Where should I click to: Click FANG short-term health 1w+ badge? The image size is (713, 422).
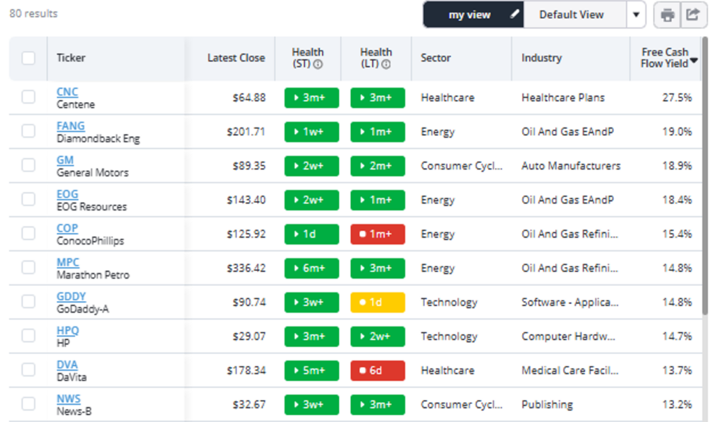pyautogui.click(x=311, y=131)
